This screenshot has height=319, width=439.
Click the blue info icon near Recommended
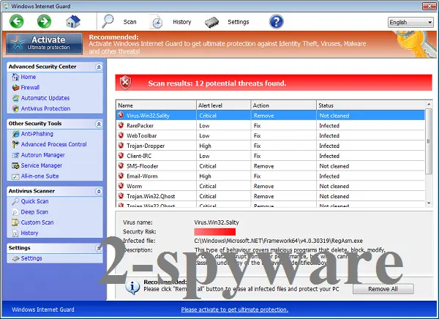point(132,287)
